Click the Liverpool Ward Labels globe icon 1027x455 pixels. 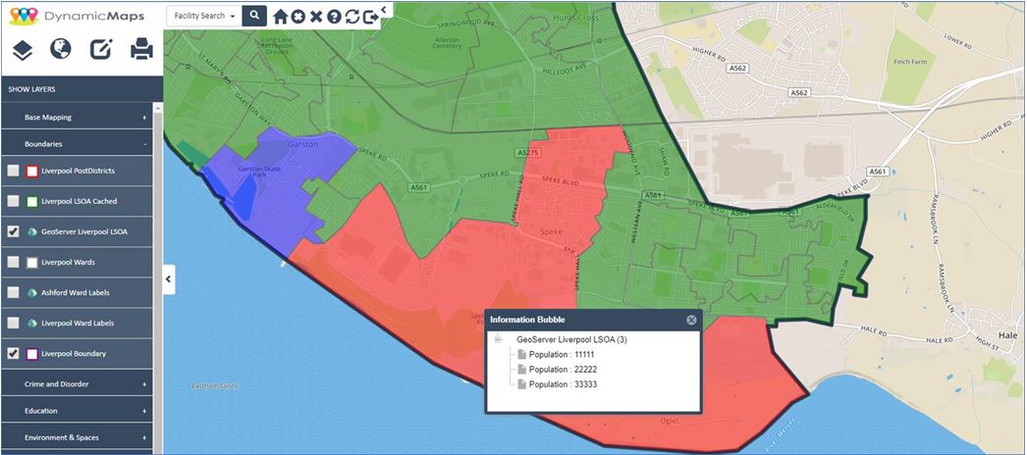(x=32, y=323)
